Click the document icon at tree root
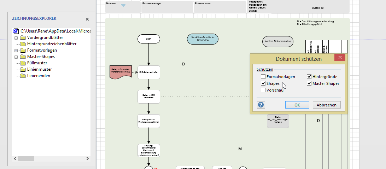 (x=16, y=31)
